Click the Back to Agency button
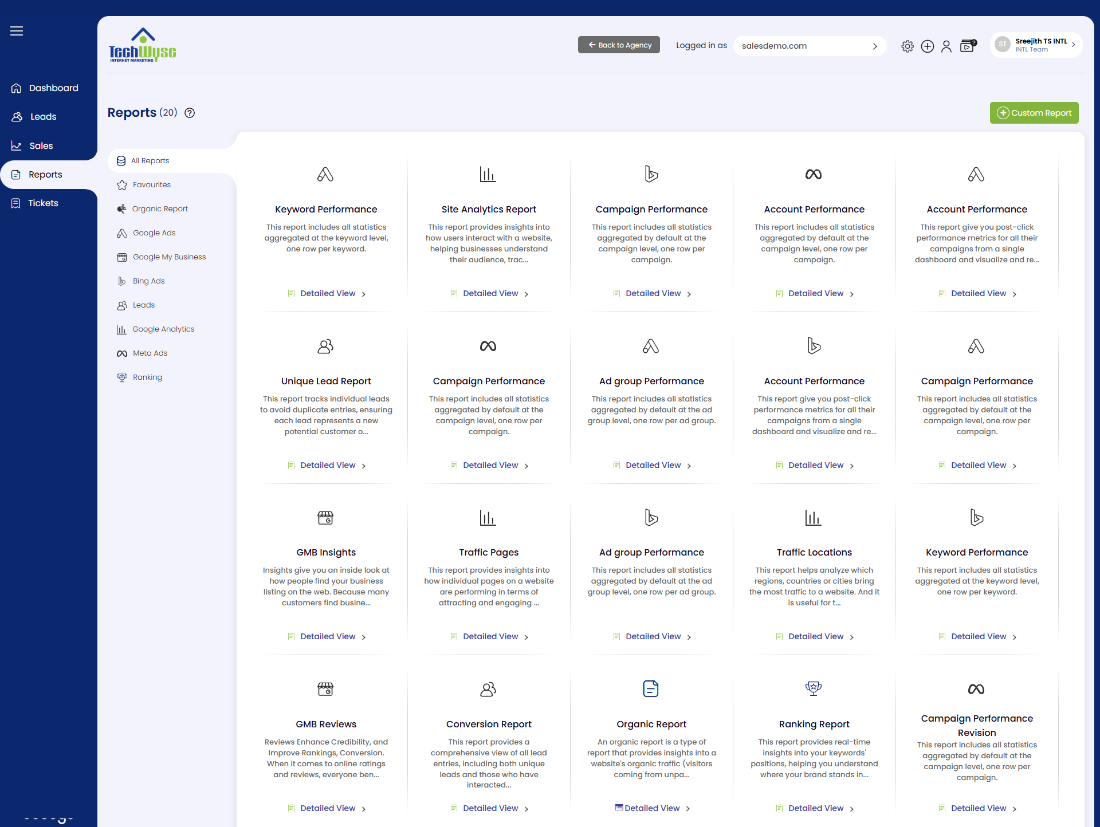Image resolution: width=1100 pixels, height=827 pixels. pos(619,45)
